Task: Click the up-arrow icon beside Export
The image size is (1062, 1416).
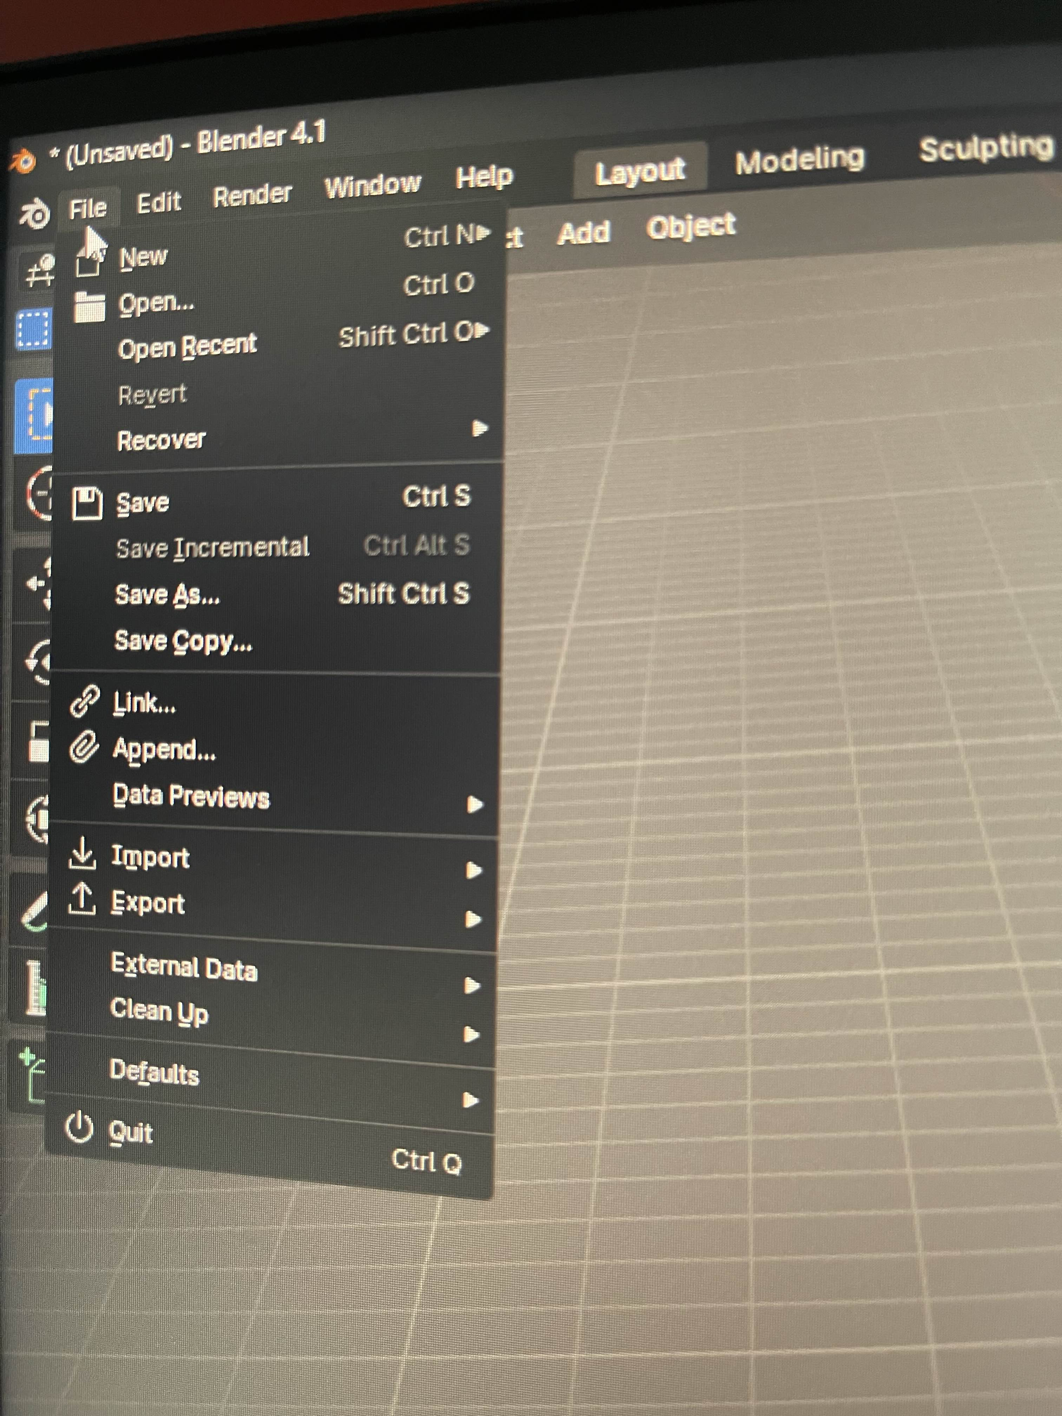Action: tap(81, 899)
